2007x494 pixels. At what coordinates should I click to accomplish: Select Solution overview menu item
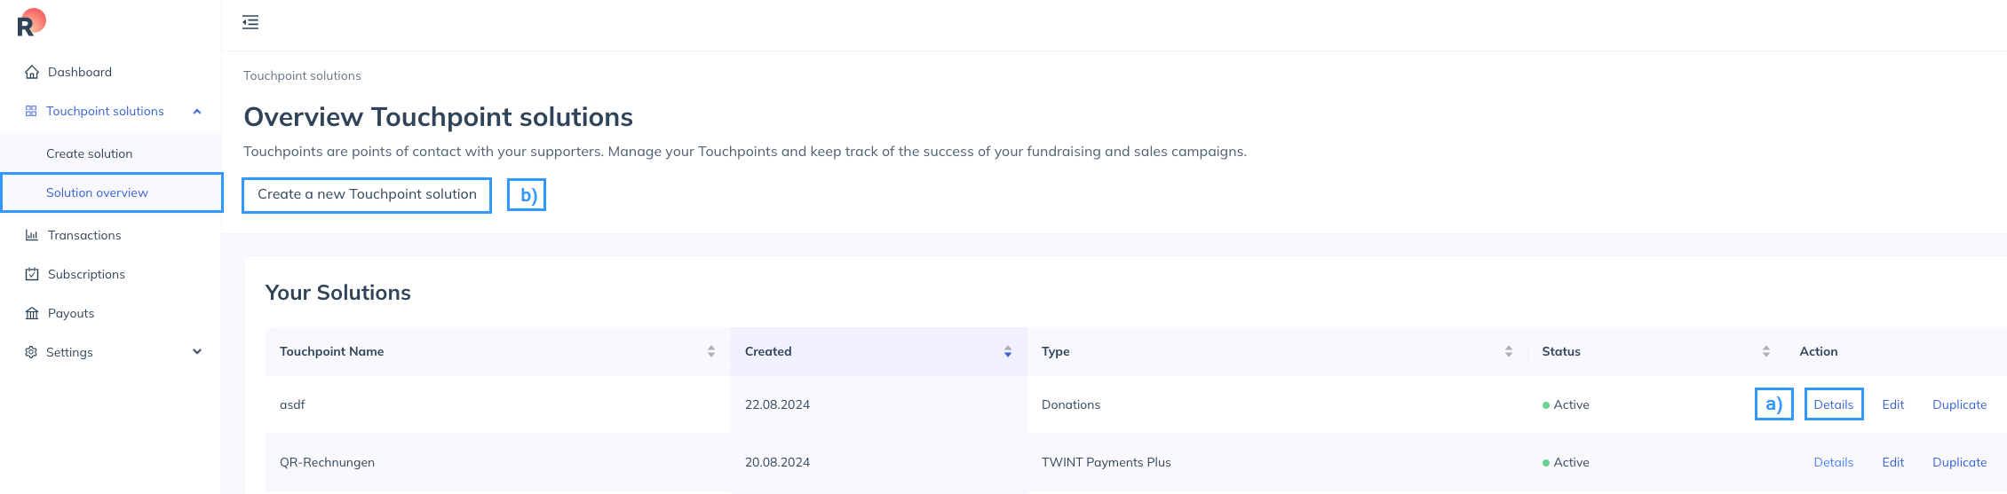pyautogui.click(x=97, y=192)
